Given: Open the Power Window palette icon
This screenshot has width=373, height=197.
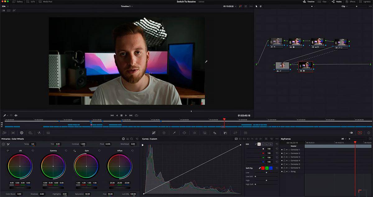Looking at the screenshot, I should tap(184, 133).
